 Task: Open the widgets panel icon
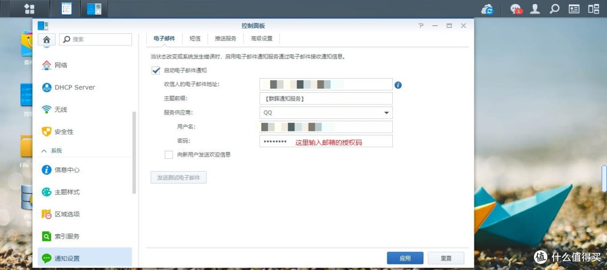[x=574, y=9]
